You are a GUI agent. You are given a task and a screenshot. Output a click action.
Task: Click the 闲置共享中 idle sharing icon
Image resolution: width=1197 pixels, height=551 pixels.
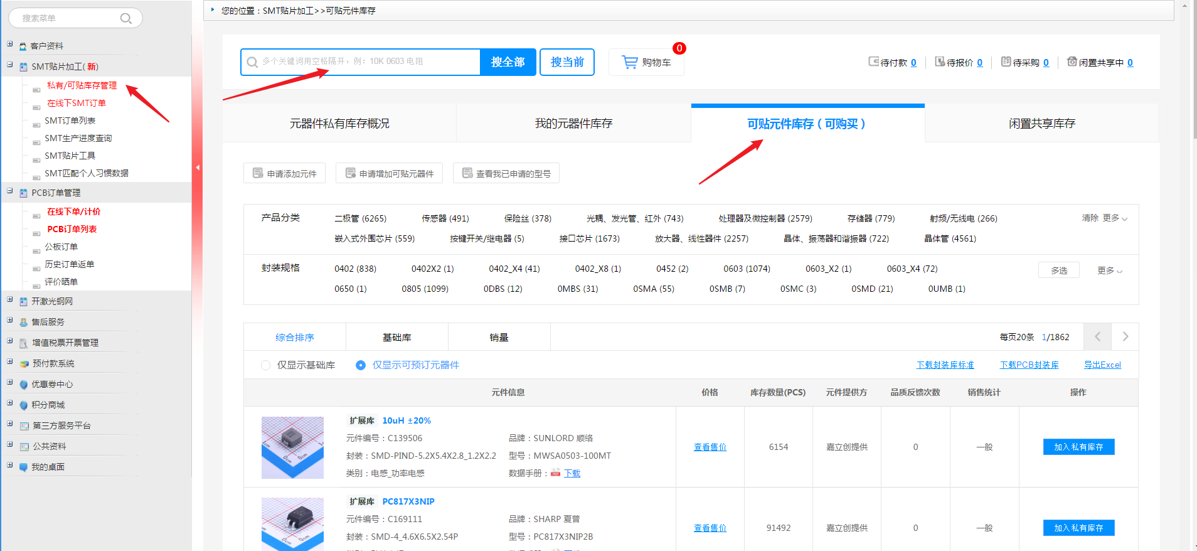coord(1072,62)
